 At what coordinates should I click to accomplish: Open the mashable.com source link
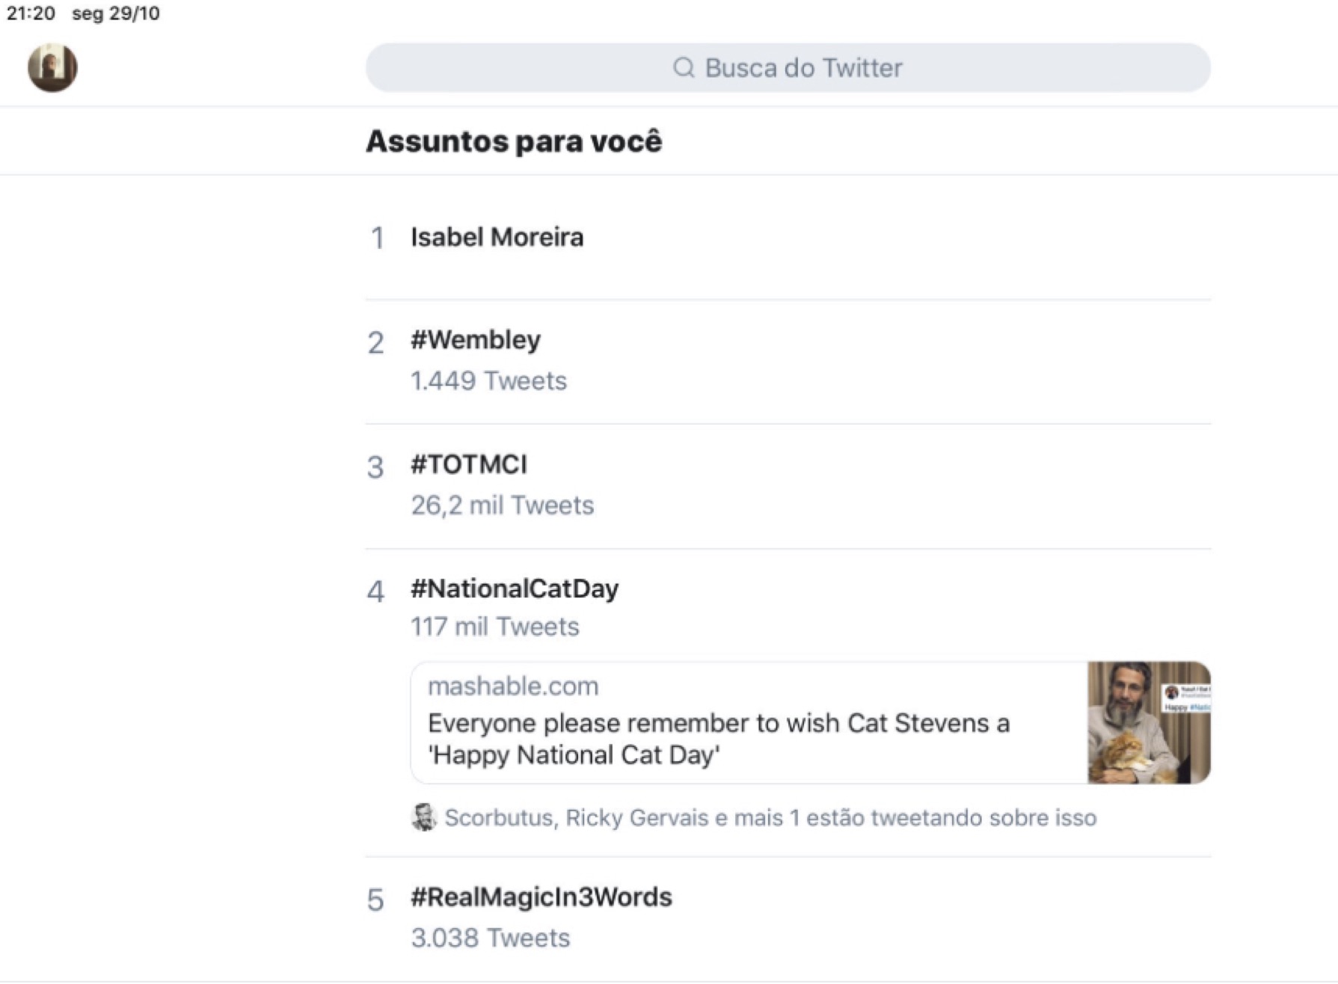[513, 686]
